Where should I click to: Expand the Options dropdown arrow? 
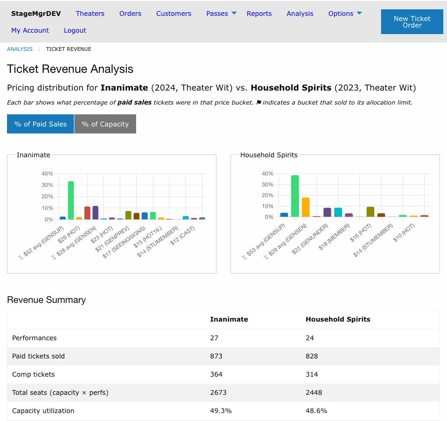click(x=359, y=13)
